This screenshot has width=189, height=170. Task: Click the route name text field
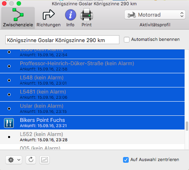coord(62,40)
